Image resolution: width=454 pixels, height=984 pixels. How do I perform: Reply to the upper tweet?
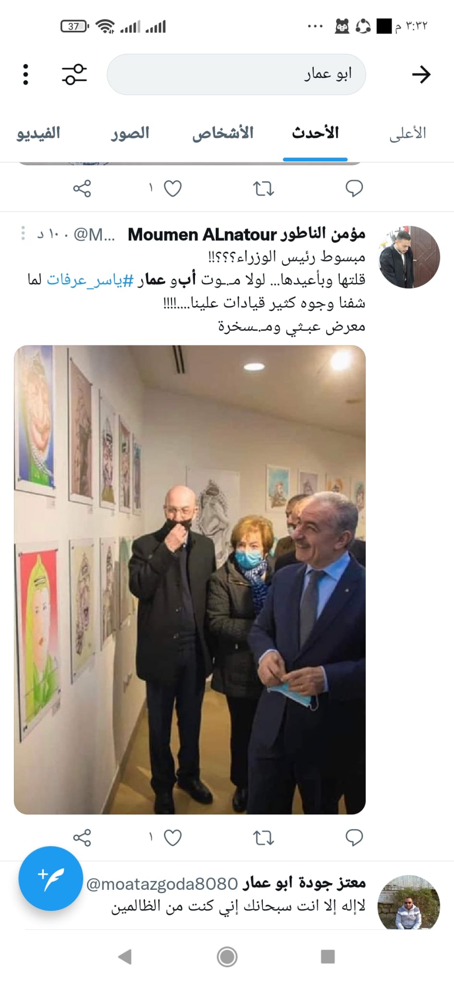click(354, 188)
